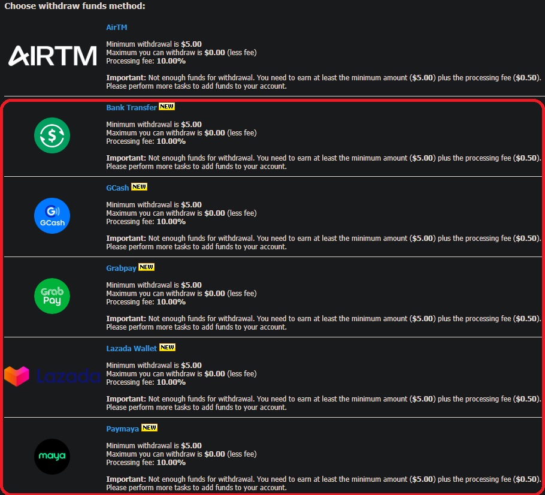Open the Lazada Wallet withdrawal link

(131, 348)
